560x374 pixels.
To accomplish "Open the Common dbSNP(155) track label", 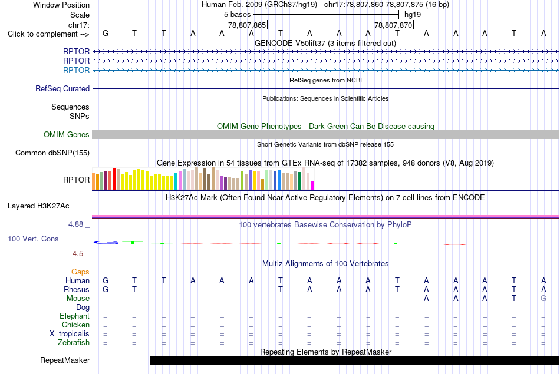I will [x=52, y=153].
